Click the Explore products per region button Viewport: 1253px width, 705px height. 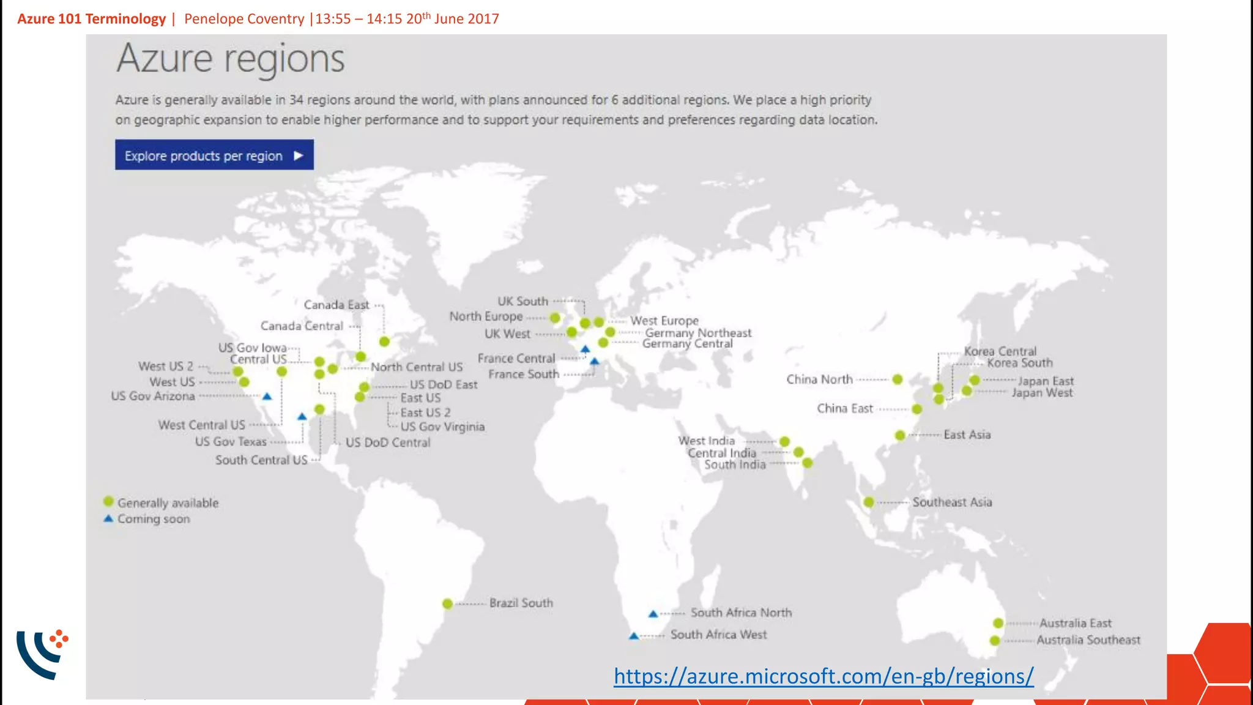(x=214, y=155)
